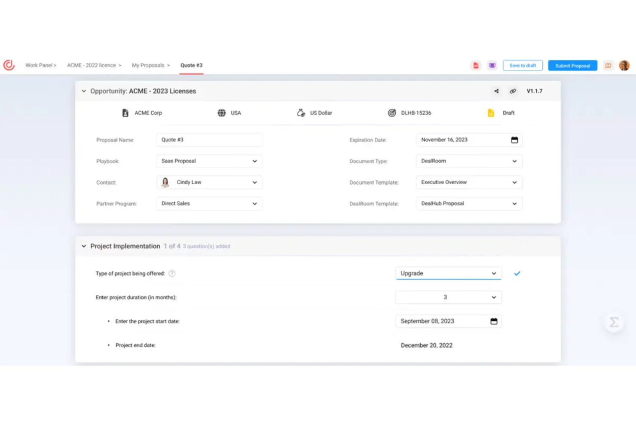
Task: Go to My Proposals breadcrumb
Action: 151,65
